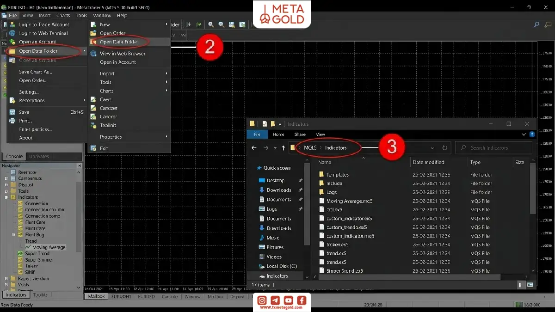Click the YouTube icon in bottom banner
The image size is (555, 312).
click(x=289, y=300)
